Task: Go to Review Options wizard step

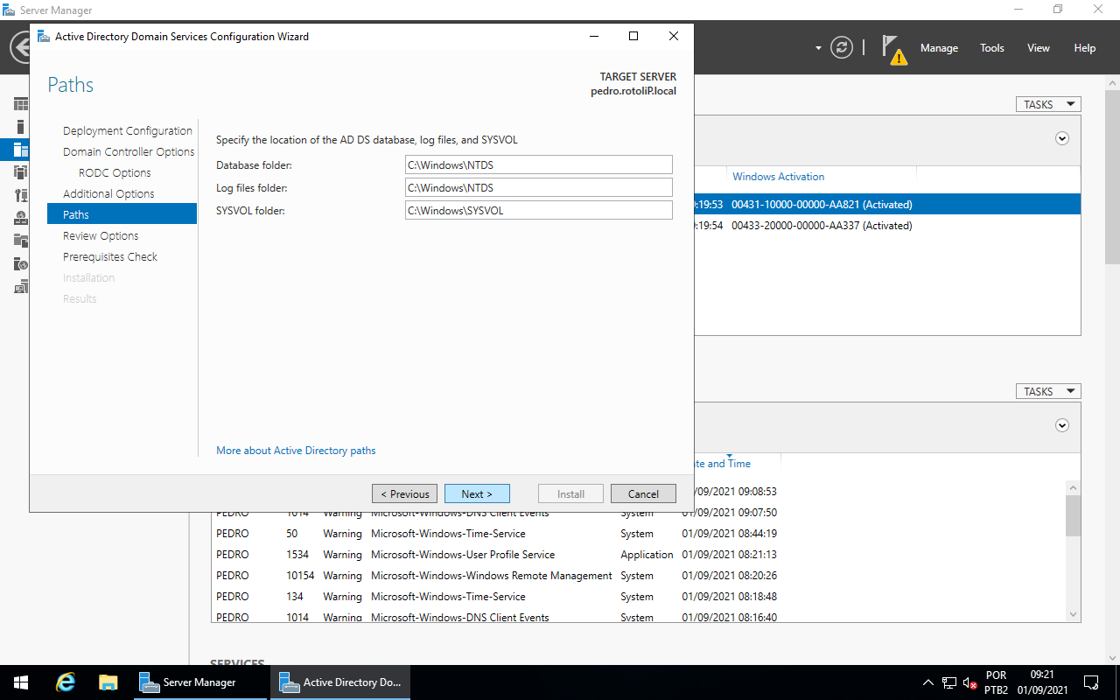Action: tap(101, 235)
